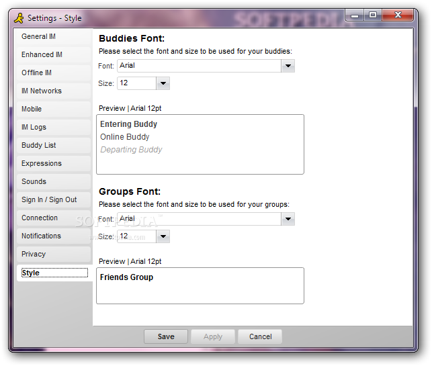Click Entering Buddy preview text

[129, 124]
